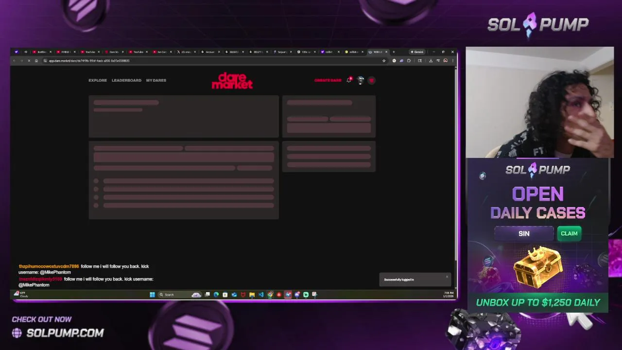Open the Chrome three-dot menu
This screenshot has height=350, width=622.
[x=452, y=61]
